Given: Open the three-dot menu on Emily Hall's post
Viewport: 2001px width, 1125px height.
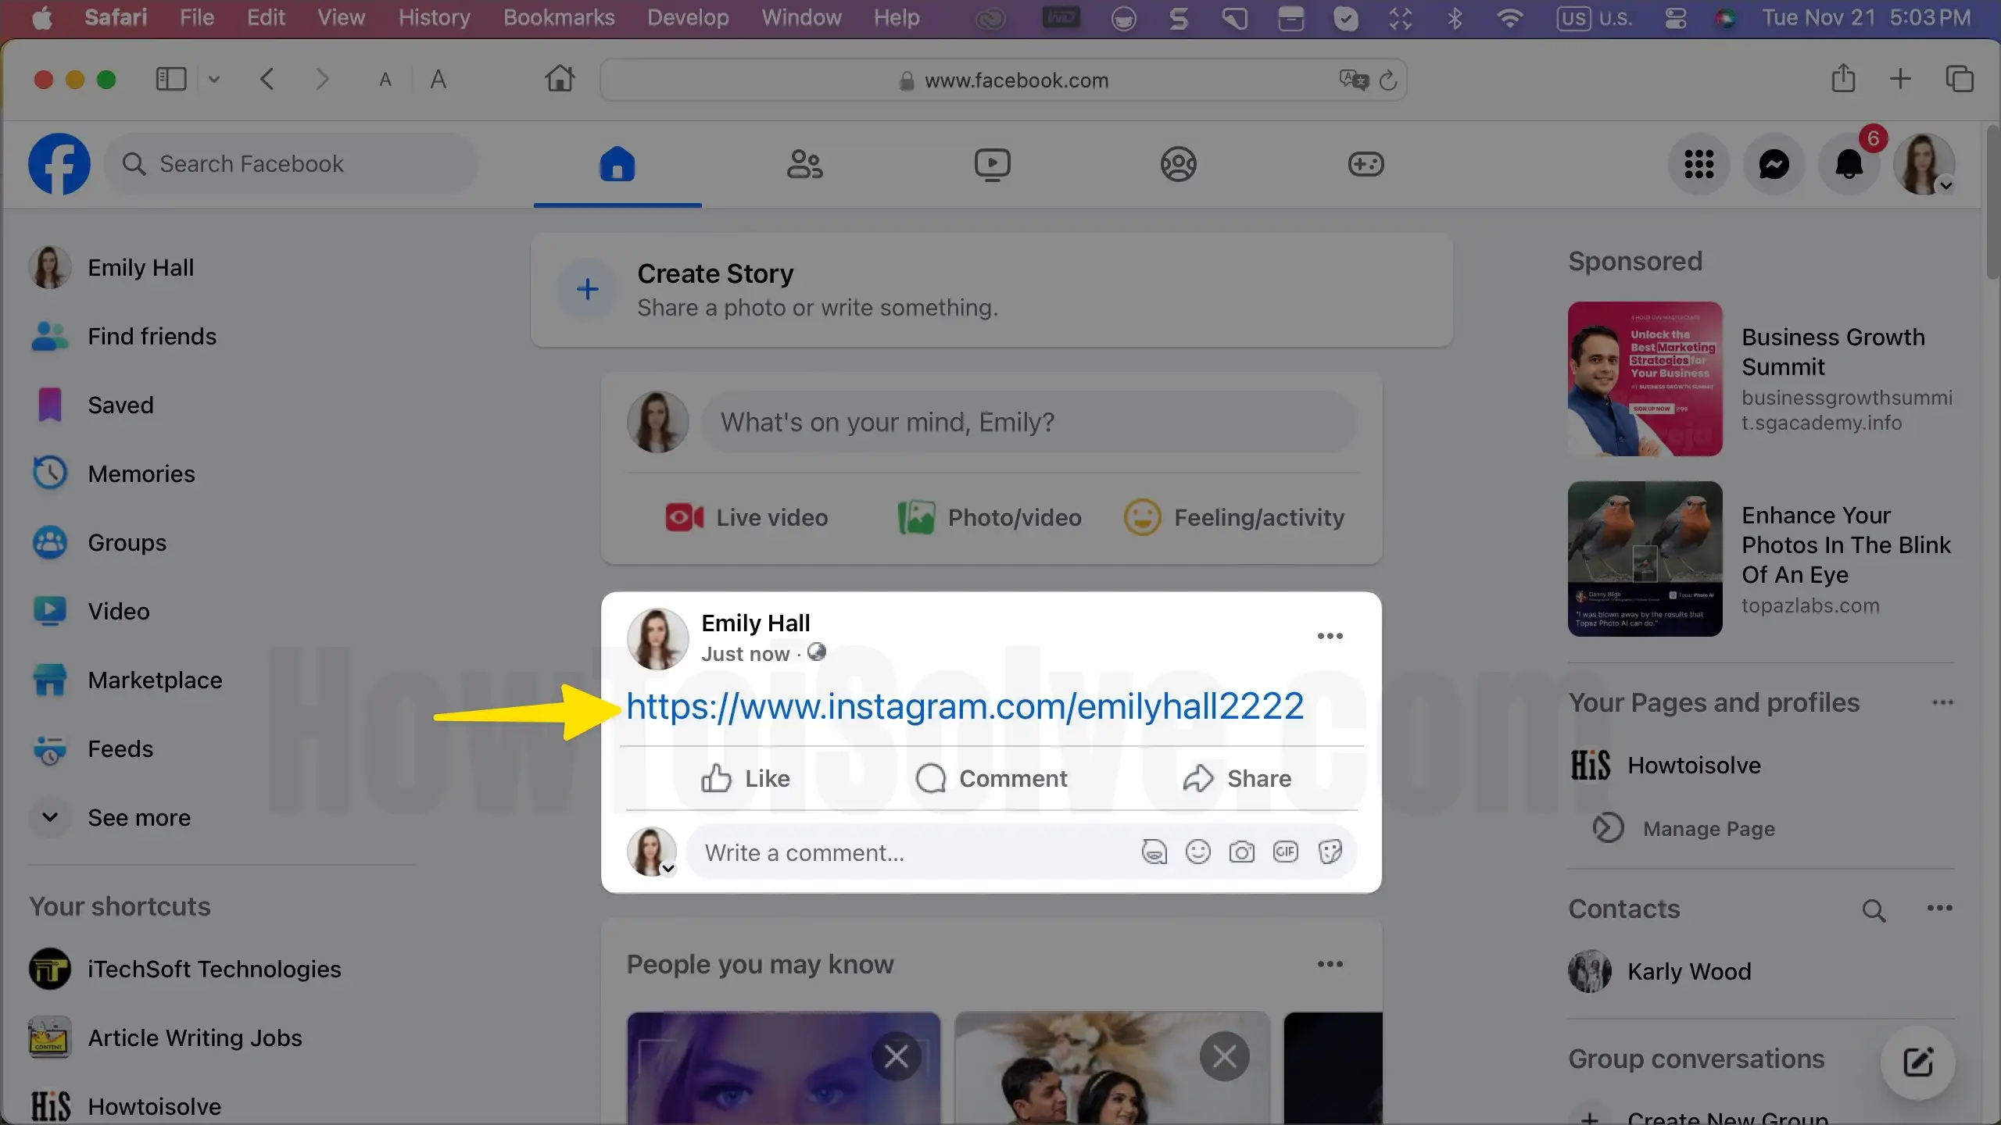Looking at the screenshot, I should [x=1330, y=636].
